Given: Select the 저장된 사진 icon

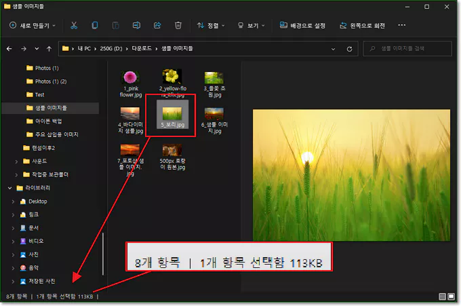Looking at the screenshot, I should pos(23,282).
